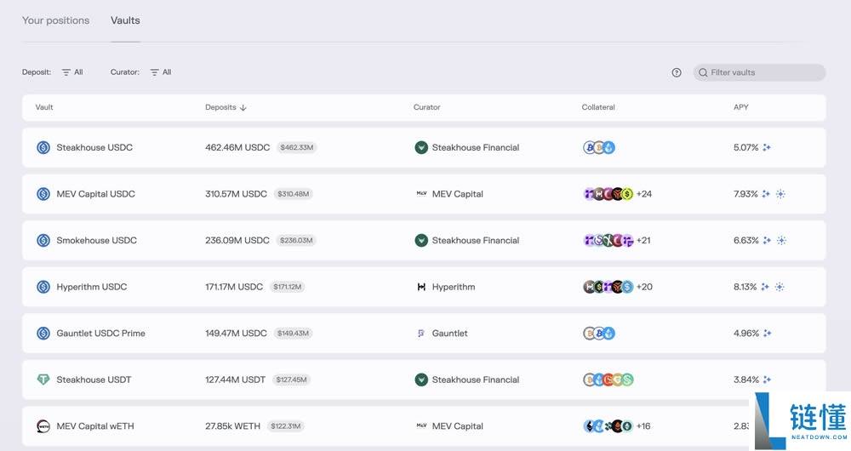Click the sparkle icon beside 5.07% APY

tap(767, 148)
